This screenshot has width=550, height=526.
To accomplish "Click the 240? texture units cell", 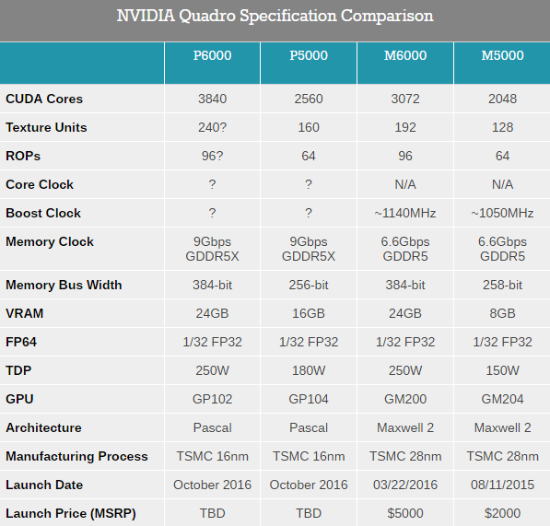I will point(212,127).
